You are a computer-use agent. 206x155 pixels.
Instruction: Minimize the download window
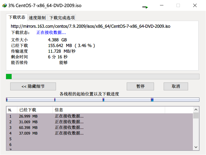[x=162, y=5]
